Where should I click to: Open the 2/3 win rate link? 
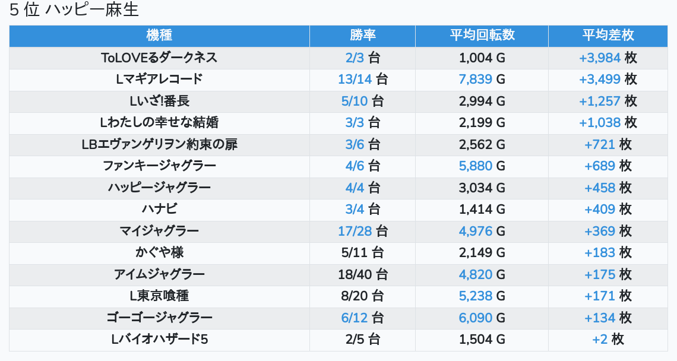355,58
